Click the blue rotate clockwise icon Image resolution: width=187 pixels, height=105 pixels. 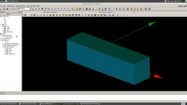pos(86,15)
